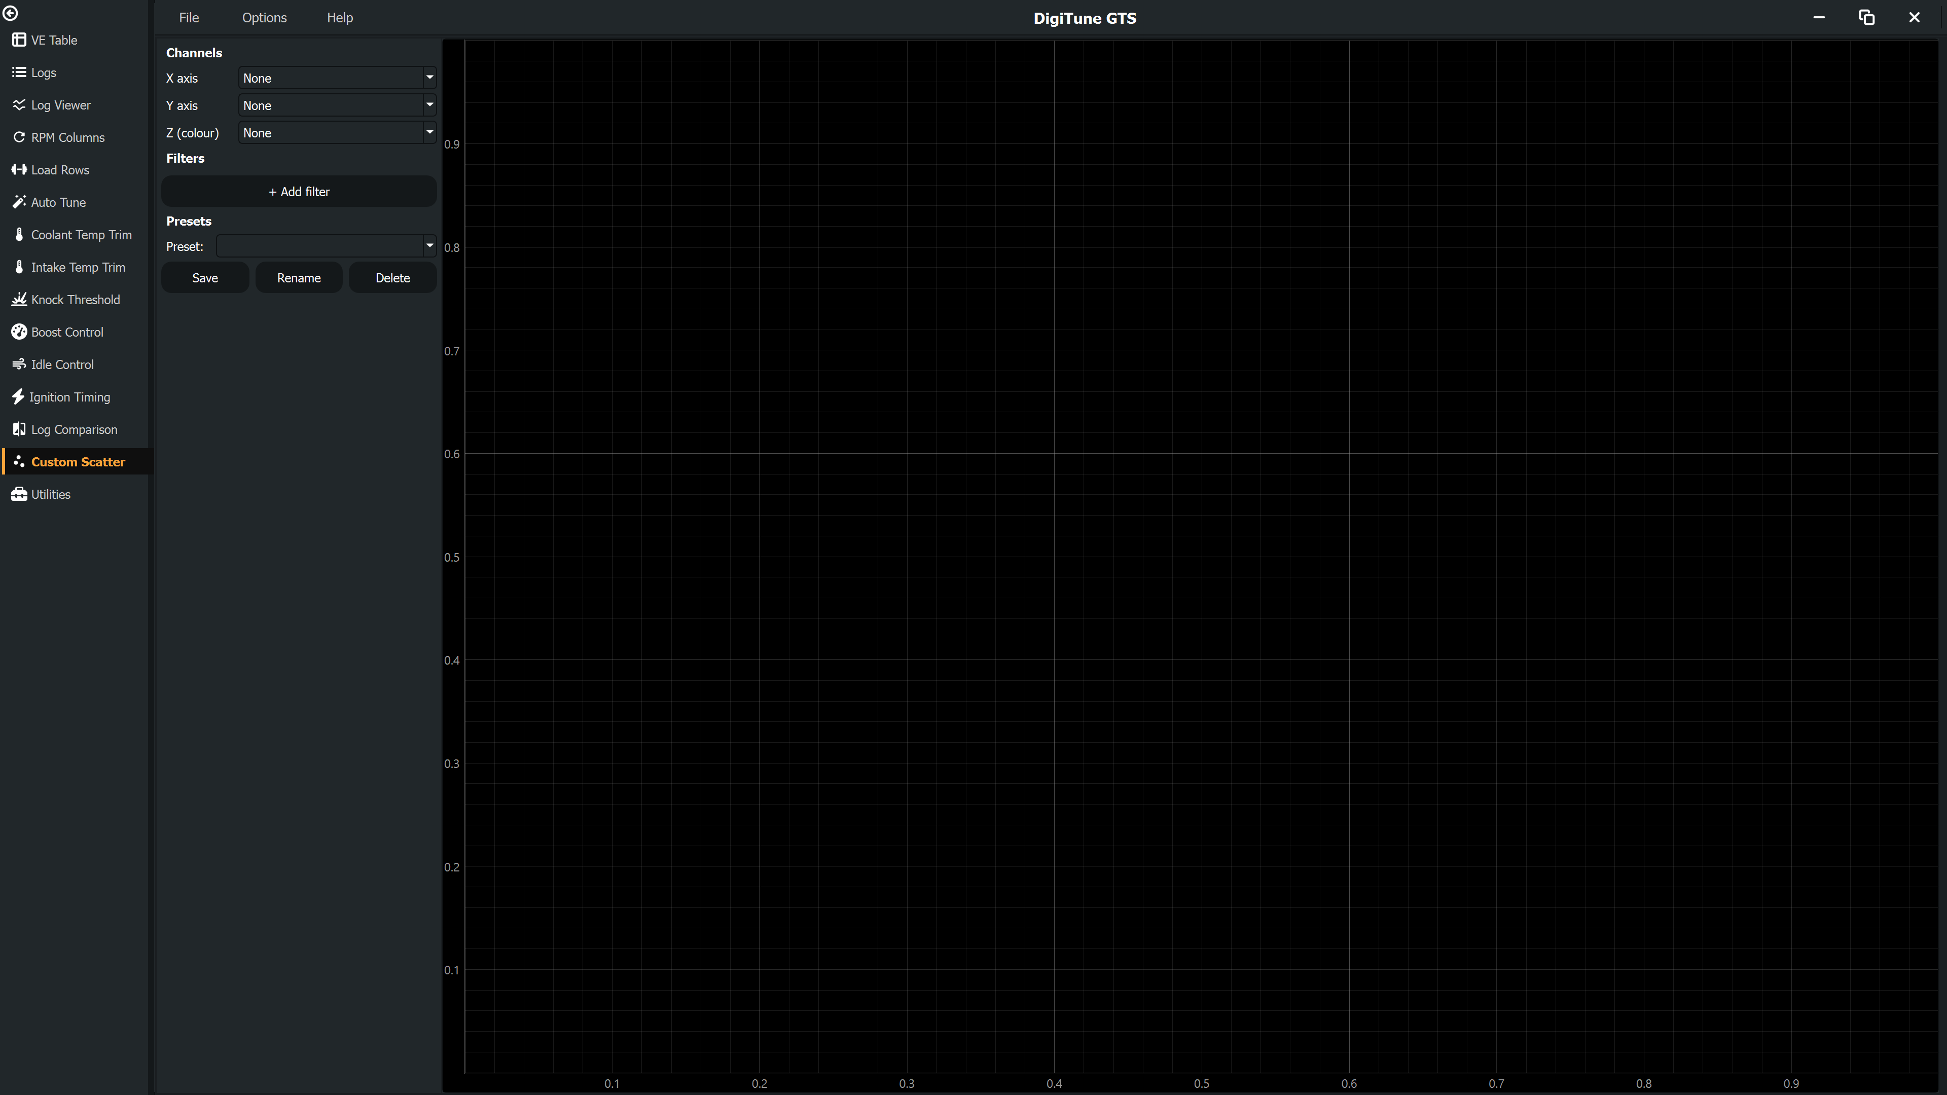Open the Y axis channel dropdown
The width and height of the screenshot is (1947, 1095).
337,105
